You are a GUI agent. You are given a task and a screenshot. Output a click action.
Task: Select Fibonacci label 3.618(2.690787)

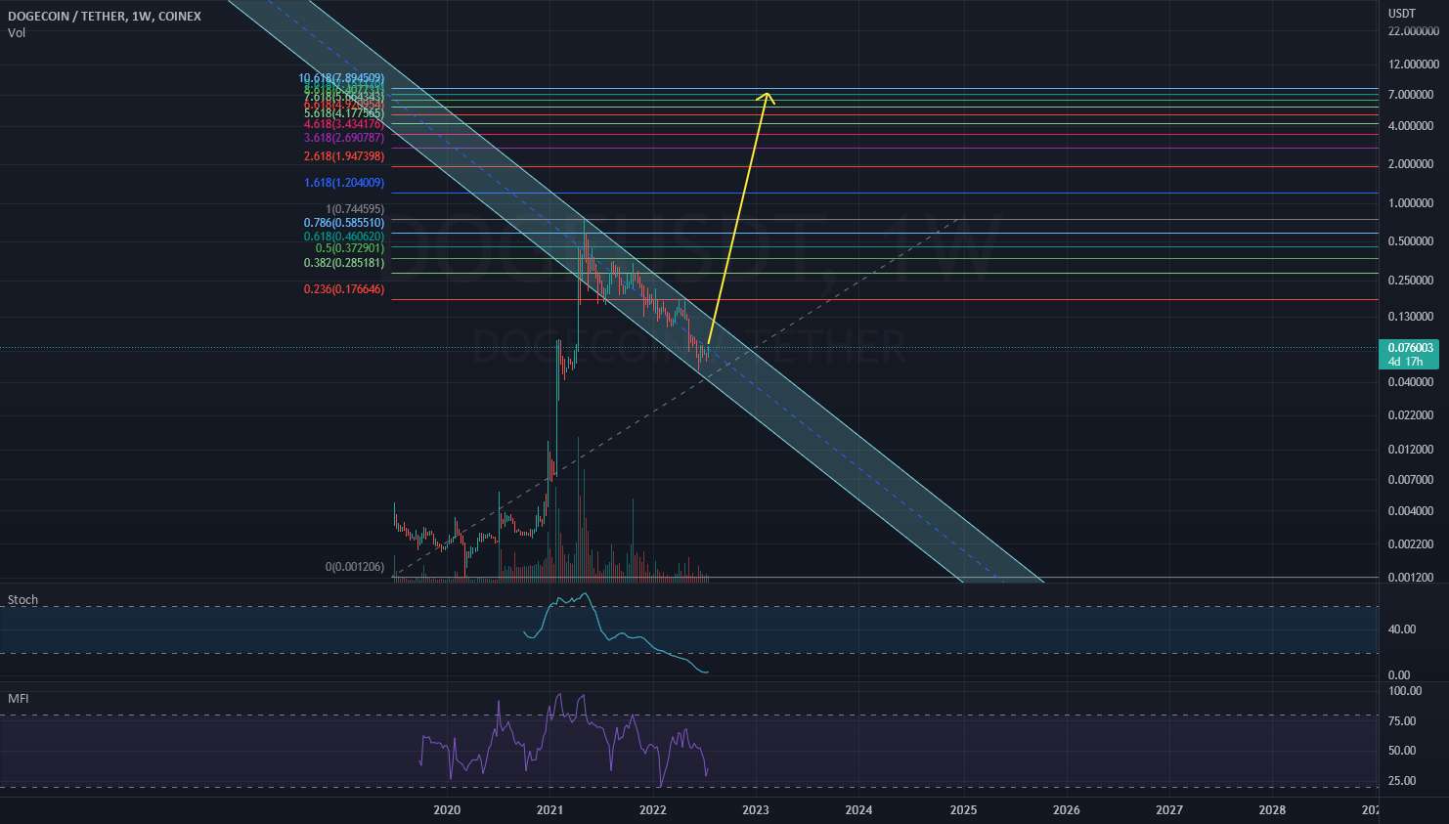[343, 138]
